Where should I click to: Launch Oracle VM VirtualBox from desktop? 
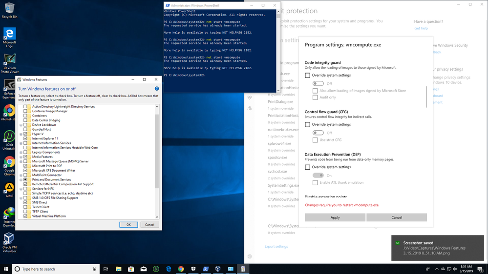9,243
